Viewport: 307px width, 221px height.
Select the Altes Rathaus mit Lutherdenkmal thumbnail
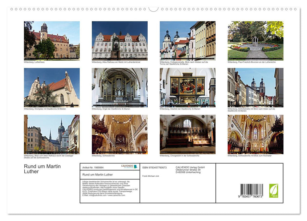pos(120,41)
